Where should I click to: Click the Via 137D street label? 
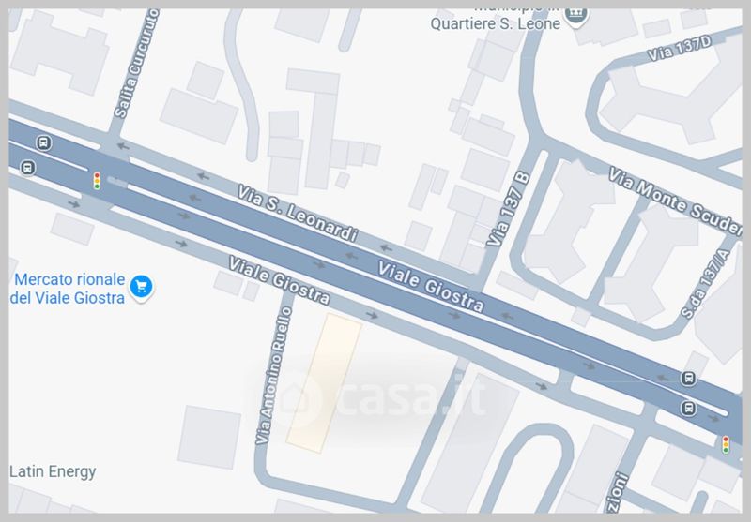[x=679, y=49]
